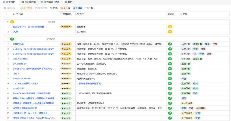Open 字段配置 field settings
Image resolution: width=231 pixels, height=121 pixels.
coord(26,8)
